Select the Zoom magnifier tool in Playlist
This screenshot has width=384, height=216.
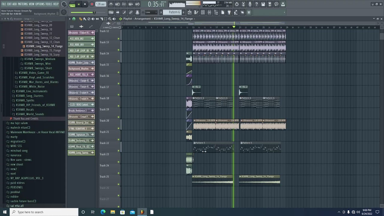110,19
